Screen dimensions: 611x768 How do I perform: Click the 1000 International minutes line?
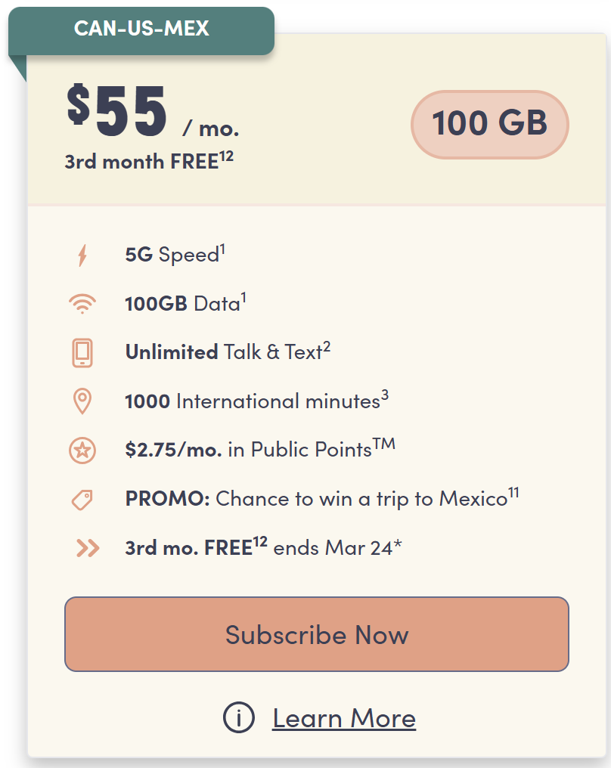[x=256, y=401]
